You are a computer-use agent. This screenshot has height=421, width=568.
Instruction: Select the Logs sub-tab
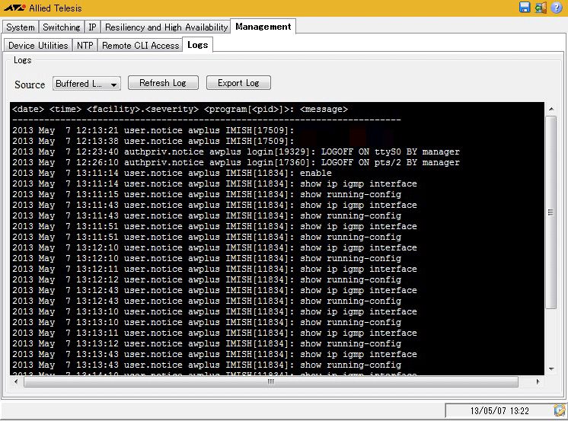pos(197,45)
